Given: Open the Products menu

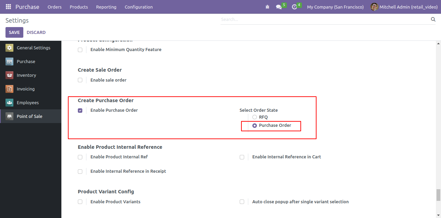Looking at the screenshot, I should coord(79,7).
